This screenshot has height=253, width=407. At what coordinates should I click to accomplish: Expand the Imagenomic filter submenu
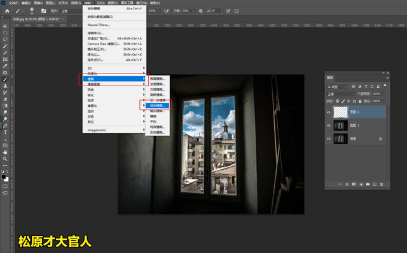114,130
